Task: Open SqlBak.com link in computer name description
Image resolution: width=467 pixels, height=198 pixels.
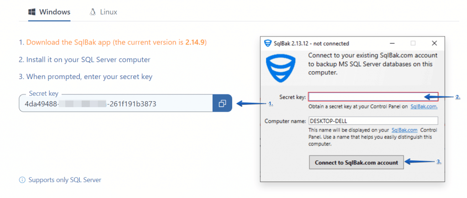Action: (405, 130)
